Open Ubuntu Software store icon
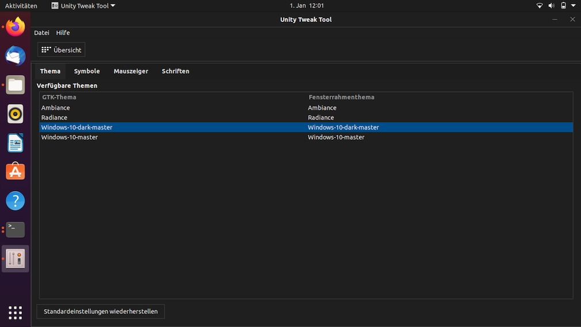Screen dimensions: 581x327 [16, 172]
